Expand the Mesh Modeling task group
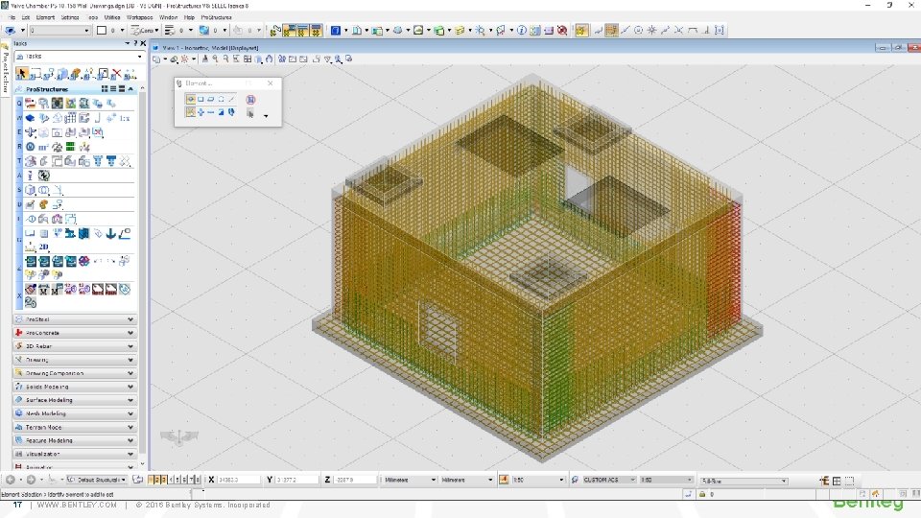921x518 pixels. pos(75,413)
